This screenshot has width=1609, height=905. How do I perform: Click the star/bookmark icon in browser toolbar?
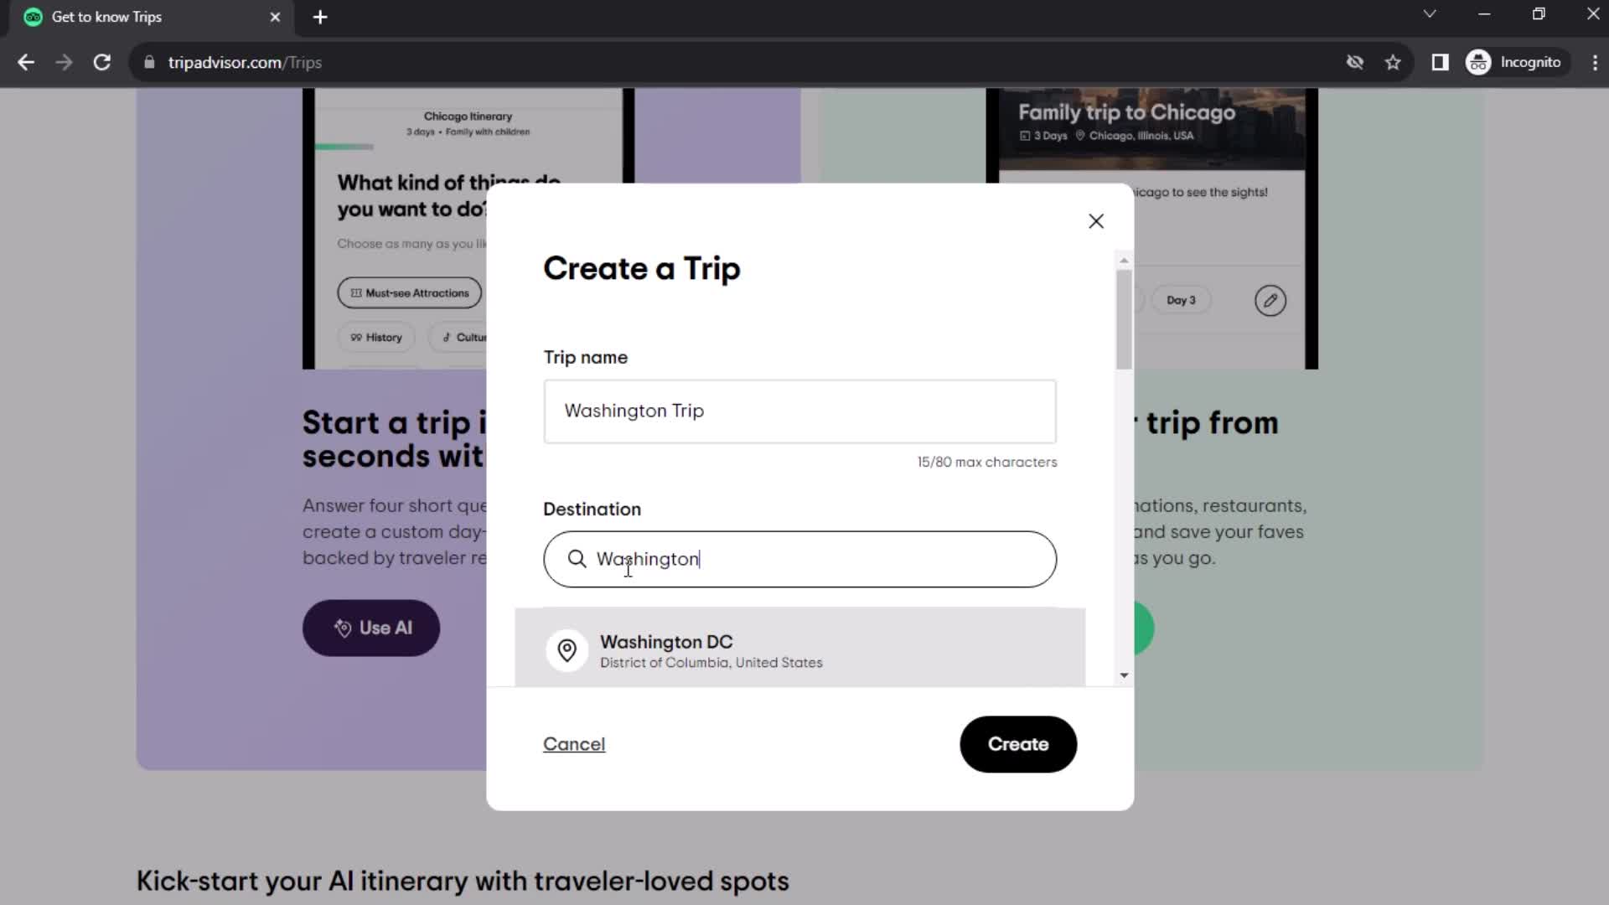1394,62
